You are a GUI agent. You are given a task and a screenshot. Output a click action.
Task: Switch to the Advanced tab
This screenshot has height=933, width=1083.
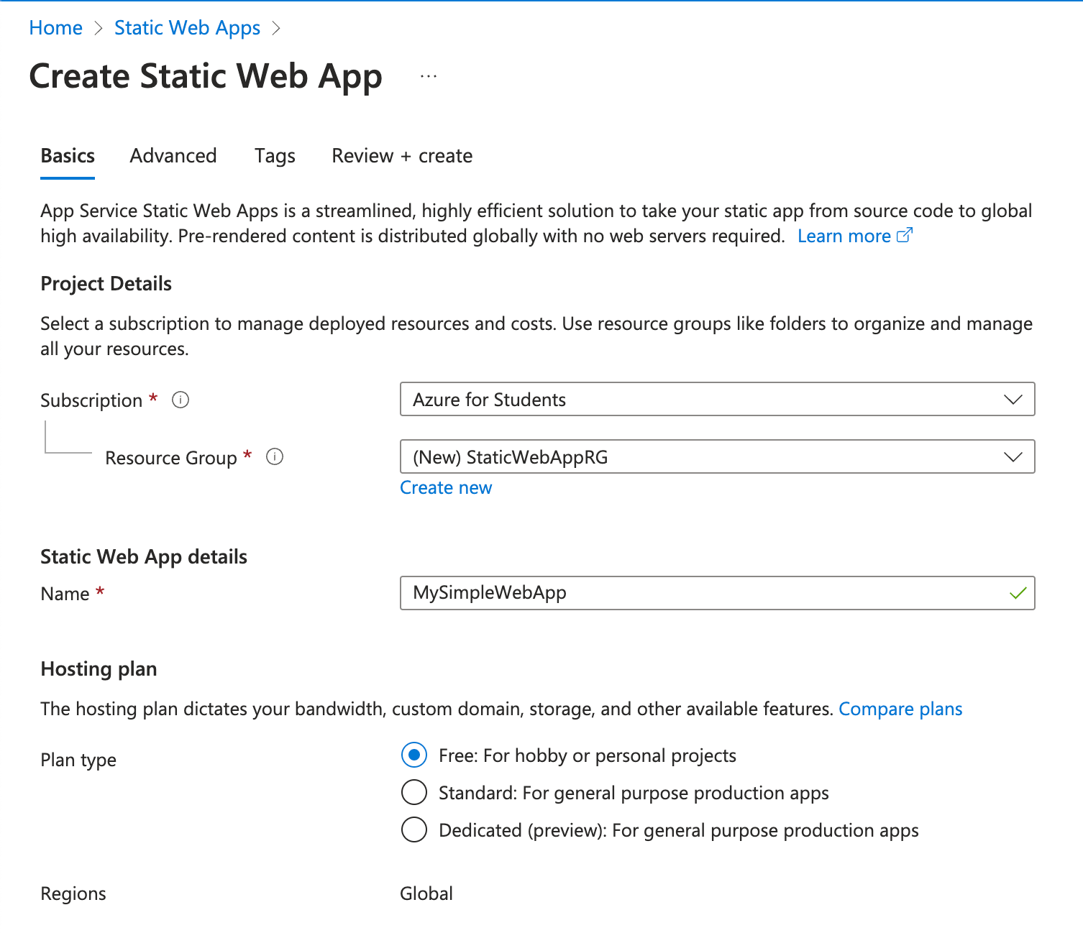coord(173,156)
